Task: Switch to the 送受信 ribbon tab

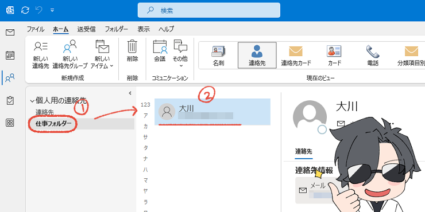Action: pyautogui.click(x=86, y=29)
